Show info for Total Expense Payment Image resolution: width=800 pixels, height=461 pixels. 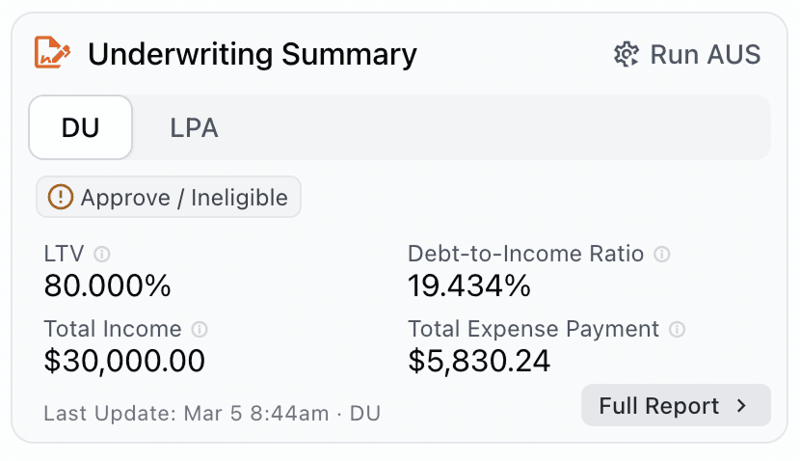[x=677, y=329]
